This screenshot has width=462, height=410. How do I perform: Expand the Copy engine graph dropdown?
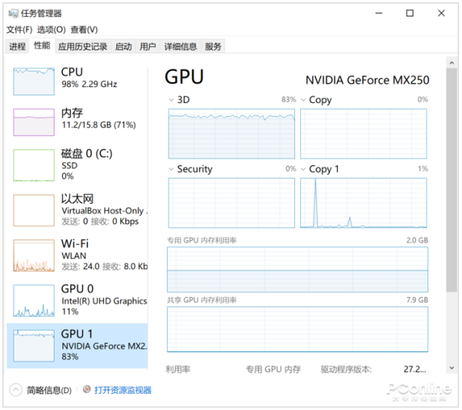[303, 100]
